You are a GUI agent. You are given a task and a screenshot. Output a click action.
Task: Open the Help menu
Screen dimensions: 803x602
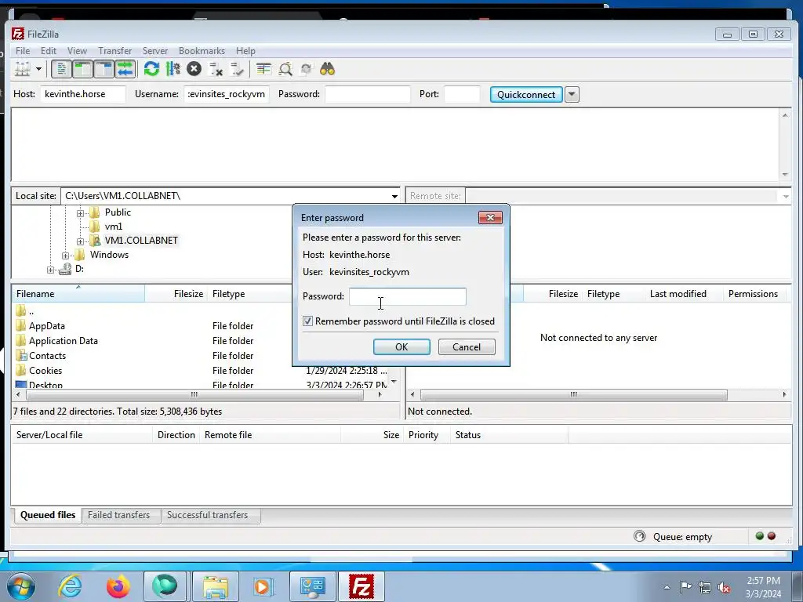pos(245,51)
